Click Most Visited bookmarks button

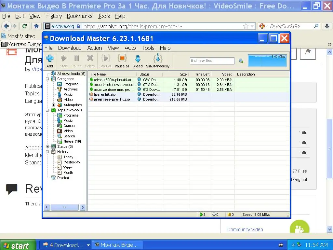click(18, 36)
